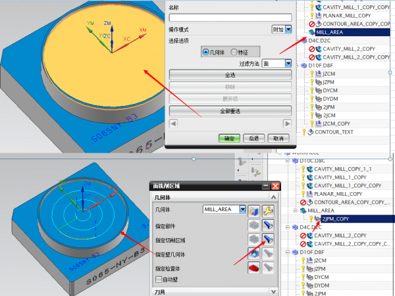Click the yellow warning status icon of CAVITY_MILL_COPY_1_1
Viewport: 395px width, 296px height.
pos(303,169)
